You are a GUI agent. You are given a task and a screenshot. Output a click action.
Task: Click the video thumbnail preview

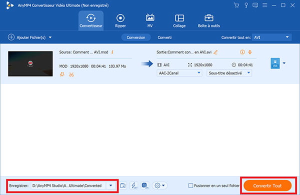click(30, 63)
